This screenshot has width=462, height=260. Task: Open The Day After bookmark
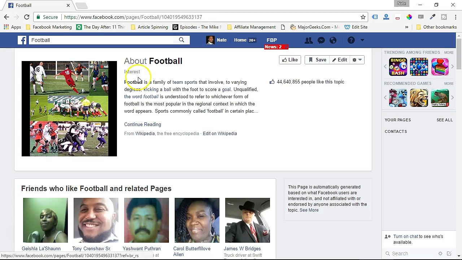(101, 27)
